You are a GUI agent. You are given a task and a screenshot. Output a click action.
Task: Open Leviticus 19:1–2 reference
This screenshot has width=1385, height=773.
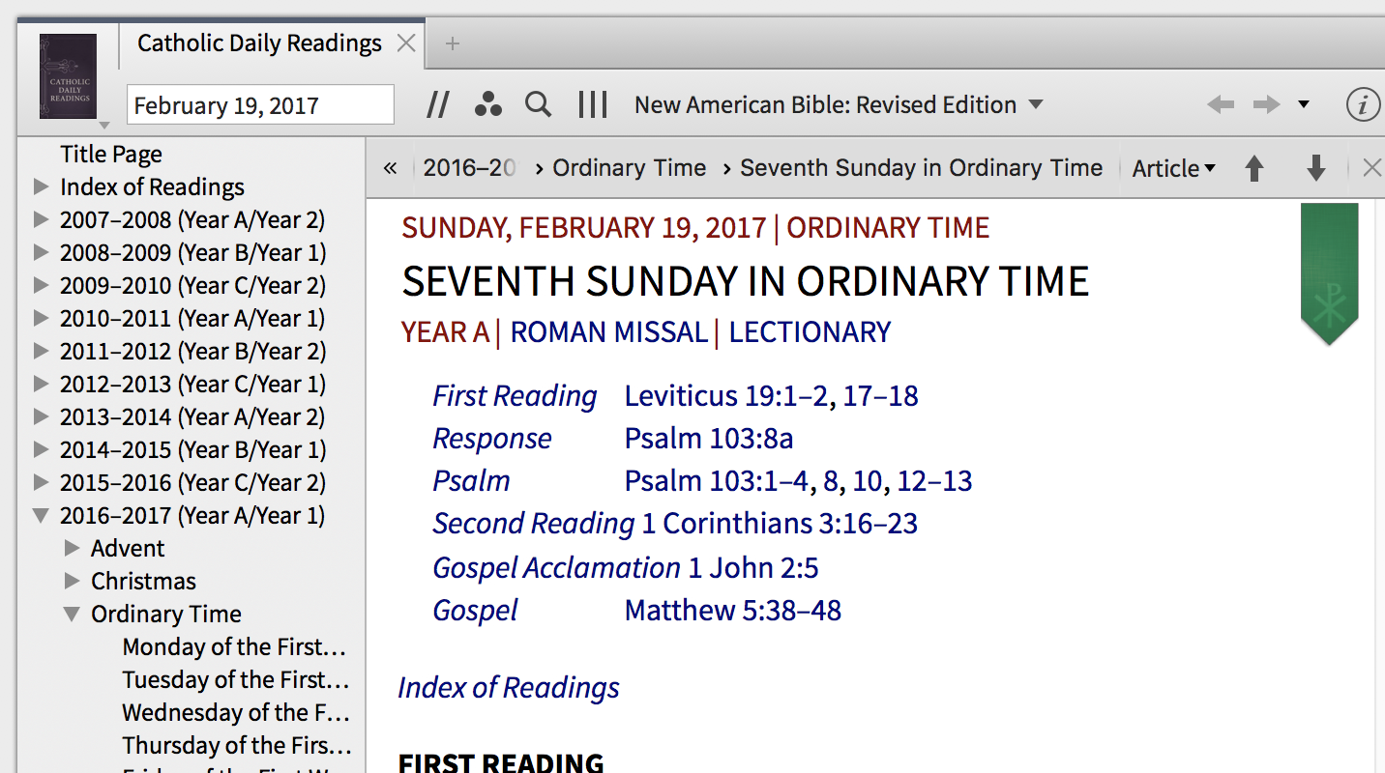[727, 396]
